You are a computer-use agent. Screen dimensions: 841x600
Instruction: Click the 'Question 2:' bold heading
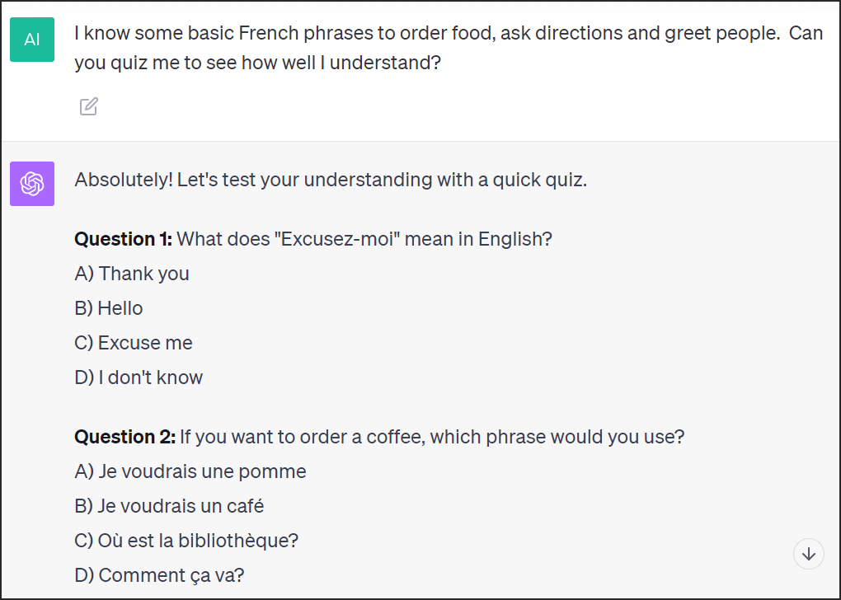tap(125, 437)
